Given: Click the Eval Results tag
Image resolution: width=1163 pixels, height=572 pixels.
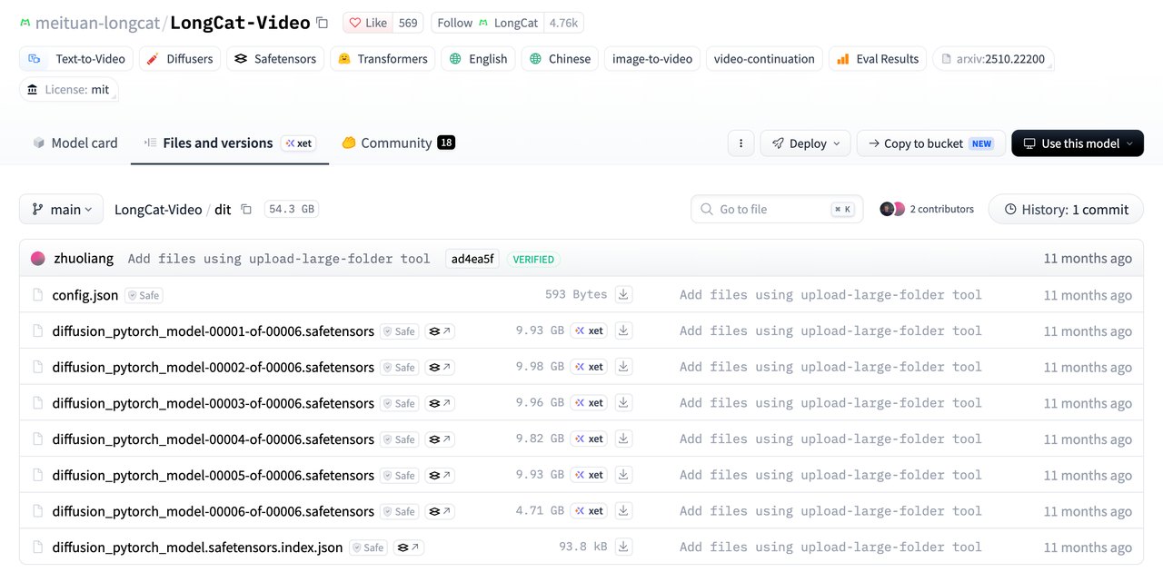Looking at the screenshot, I should click(878, 59).
